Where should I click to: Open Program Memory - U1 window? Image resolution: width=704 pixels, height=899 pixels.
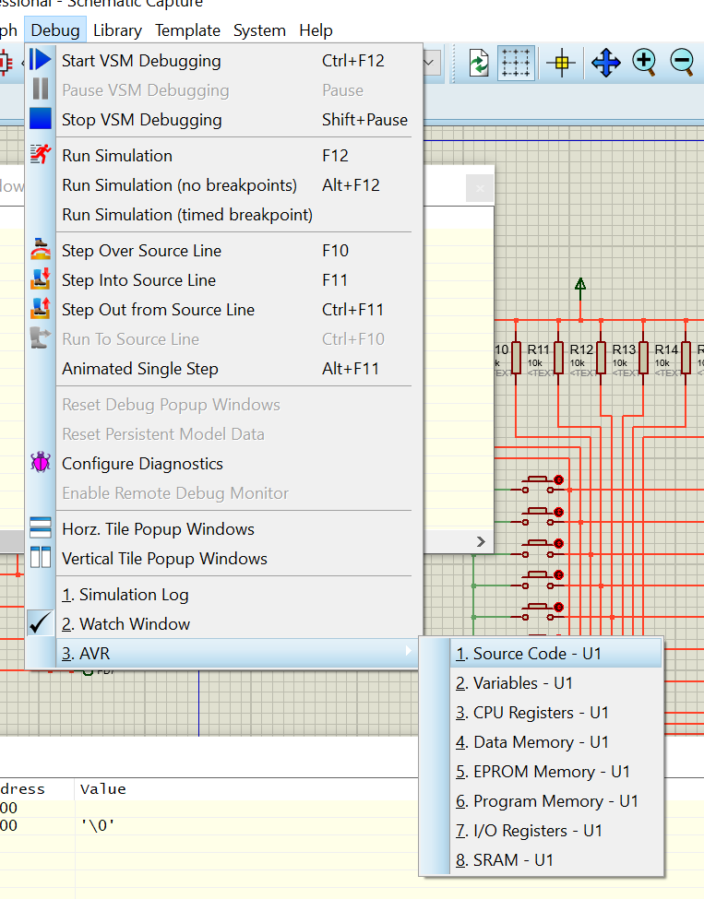(542, 801)
